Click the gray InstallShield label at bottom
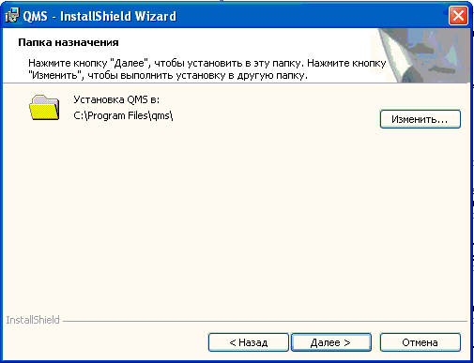The height and width of the screenshot is (363, 474). pyautogui.click(x=33, y=320)
